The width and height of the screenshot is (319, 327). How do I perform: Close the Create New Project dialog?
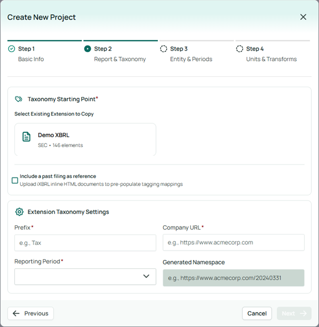click(x=303, y=17)
